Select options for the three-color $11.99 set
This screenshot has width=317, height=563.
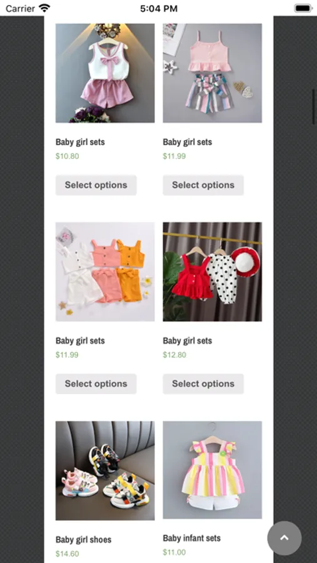pyautogui.click(x=96, y=383)
